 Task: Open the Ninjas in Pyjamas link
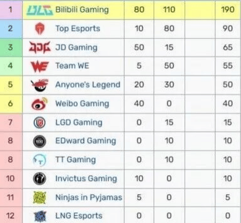point(89,197)
